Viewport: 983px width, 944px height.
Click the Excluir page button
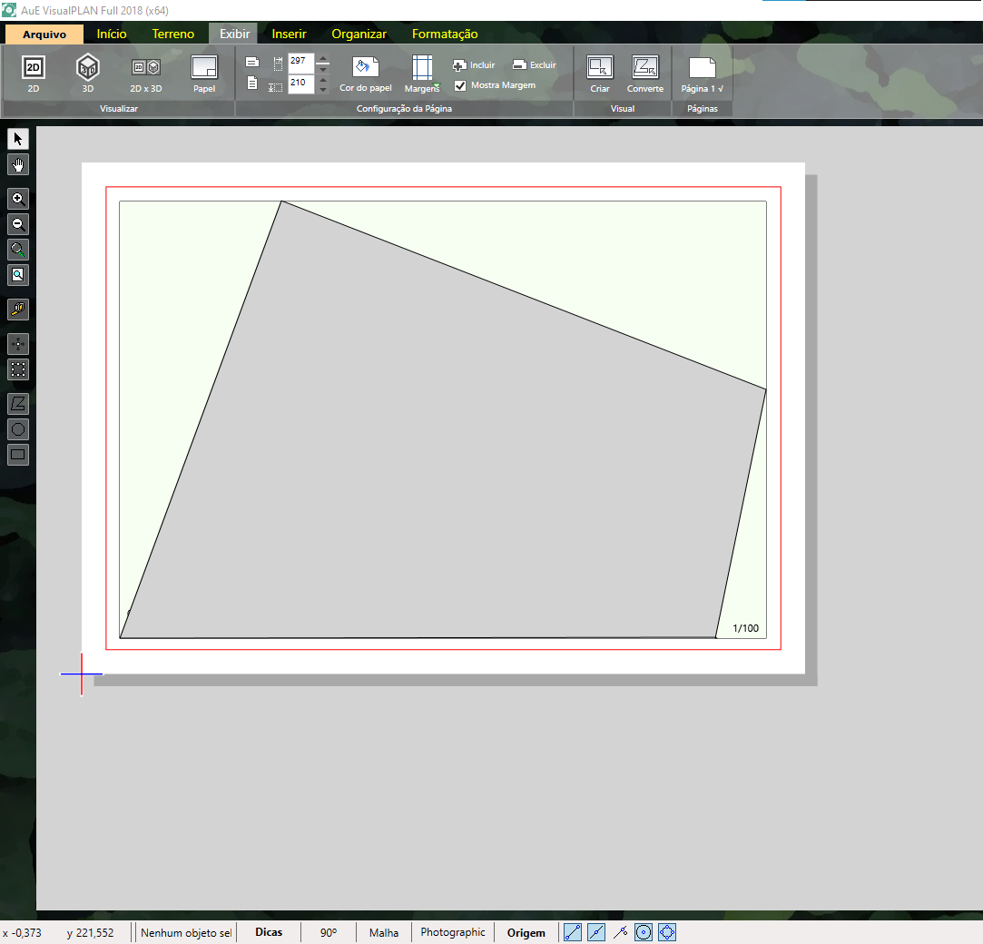pos(534,65)
